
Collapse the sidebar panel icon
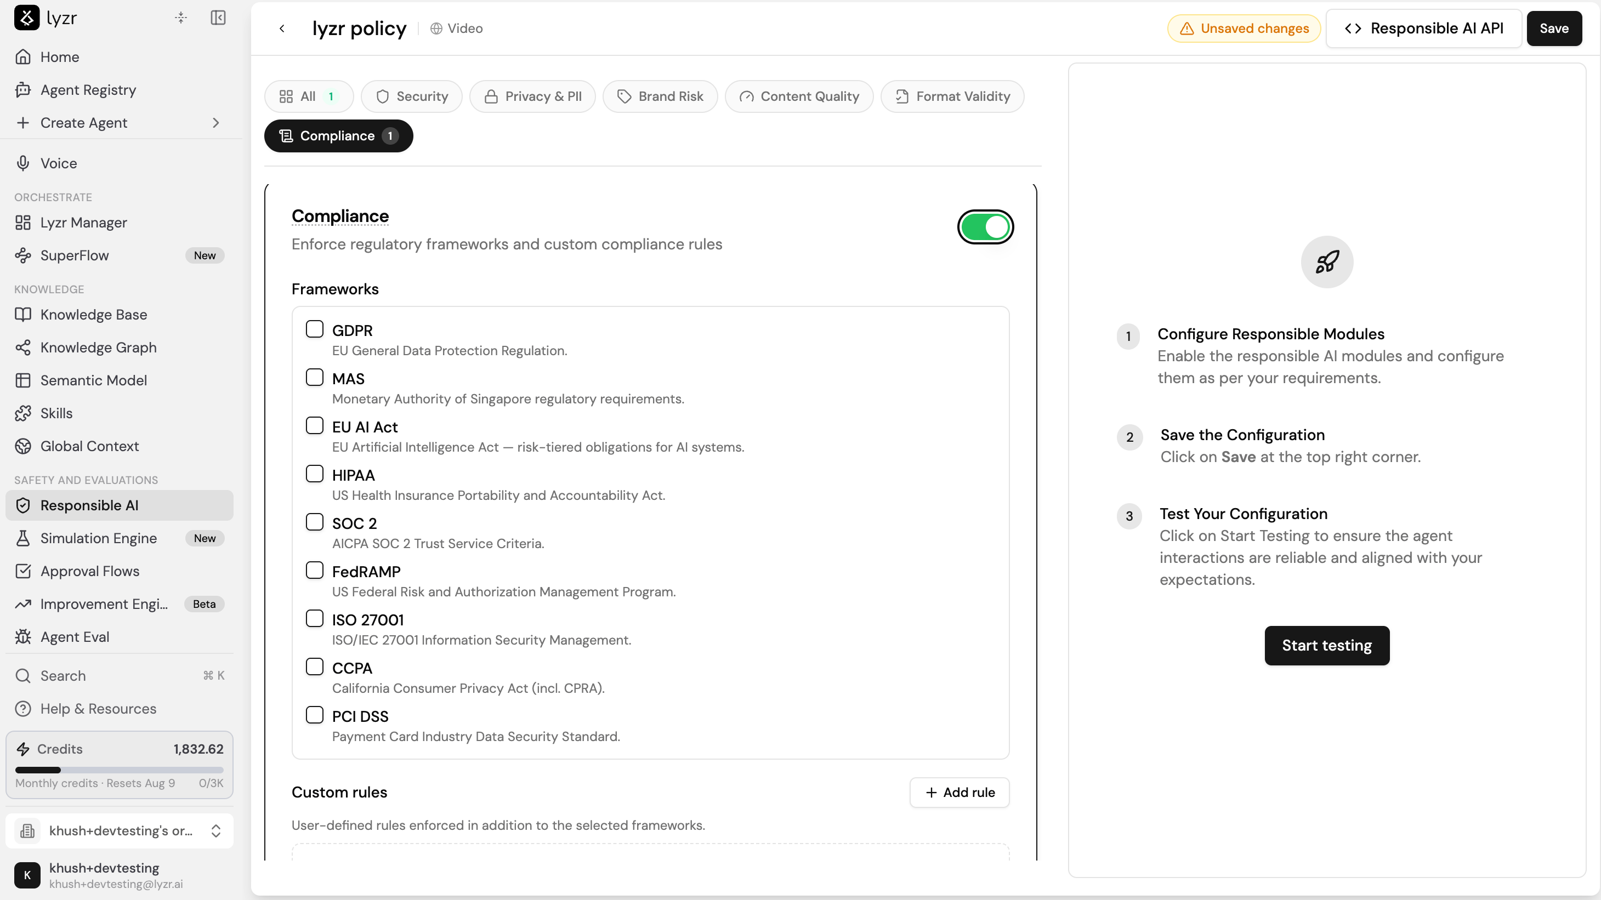(x=218, y=18)
